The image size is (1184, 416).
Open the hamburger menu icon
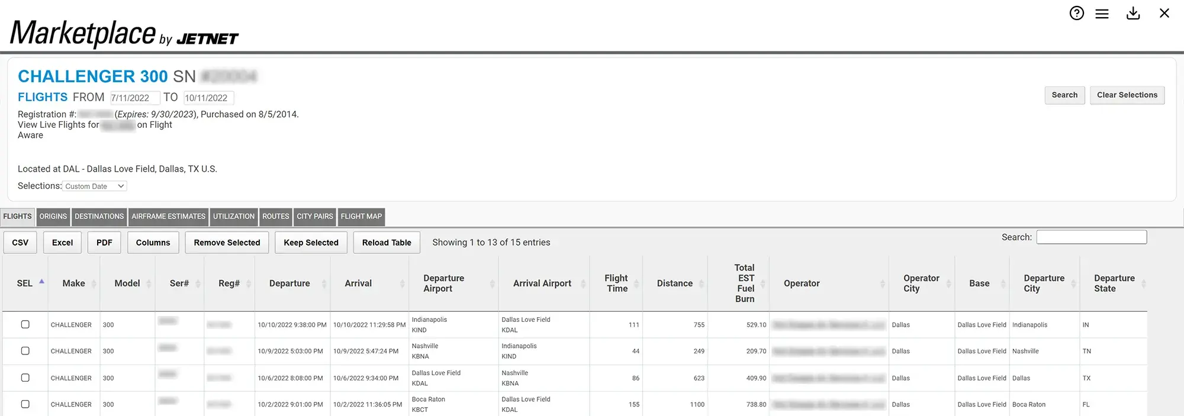(x=1102, y=14)
